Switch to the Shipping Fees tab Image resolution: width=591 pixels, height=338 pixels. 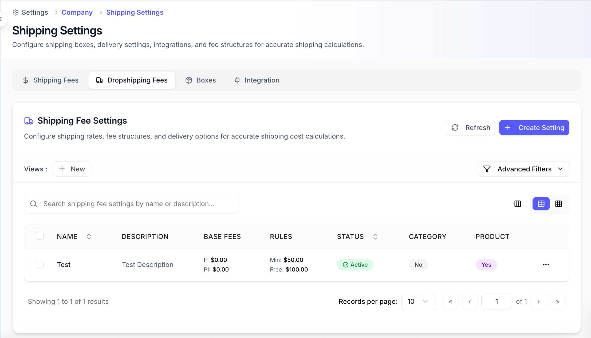[51, 80]
